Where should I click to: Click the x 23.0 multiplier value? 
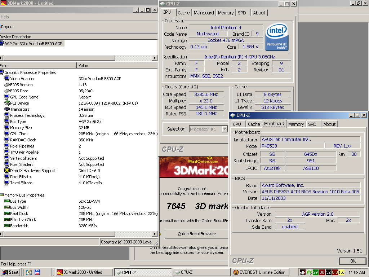(206, 101)
